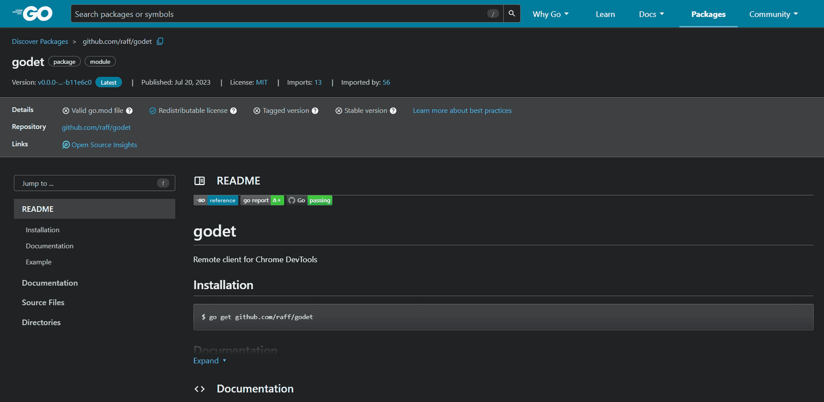Click the slash shortcut hint in search
824x402 pixels.
click(x=493, y=14)
